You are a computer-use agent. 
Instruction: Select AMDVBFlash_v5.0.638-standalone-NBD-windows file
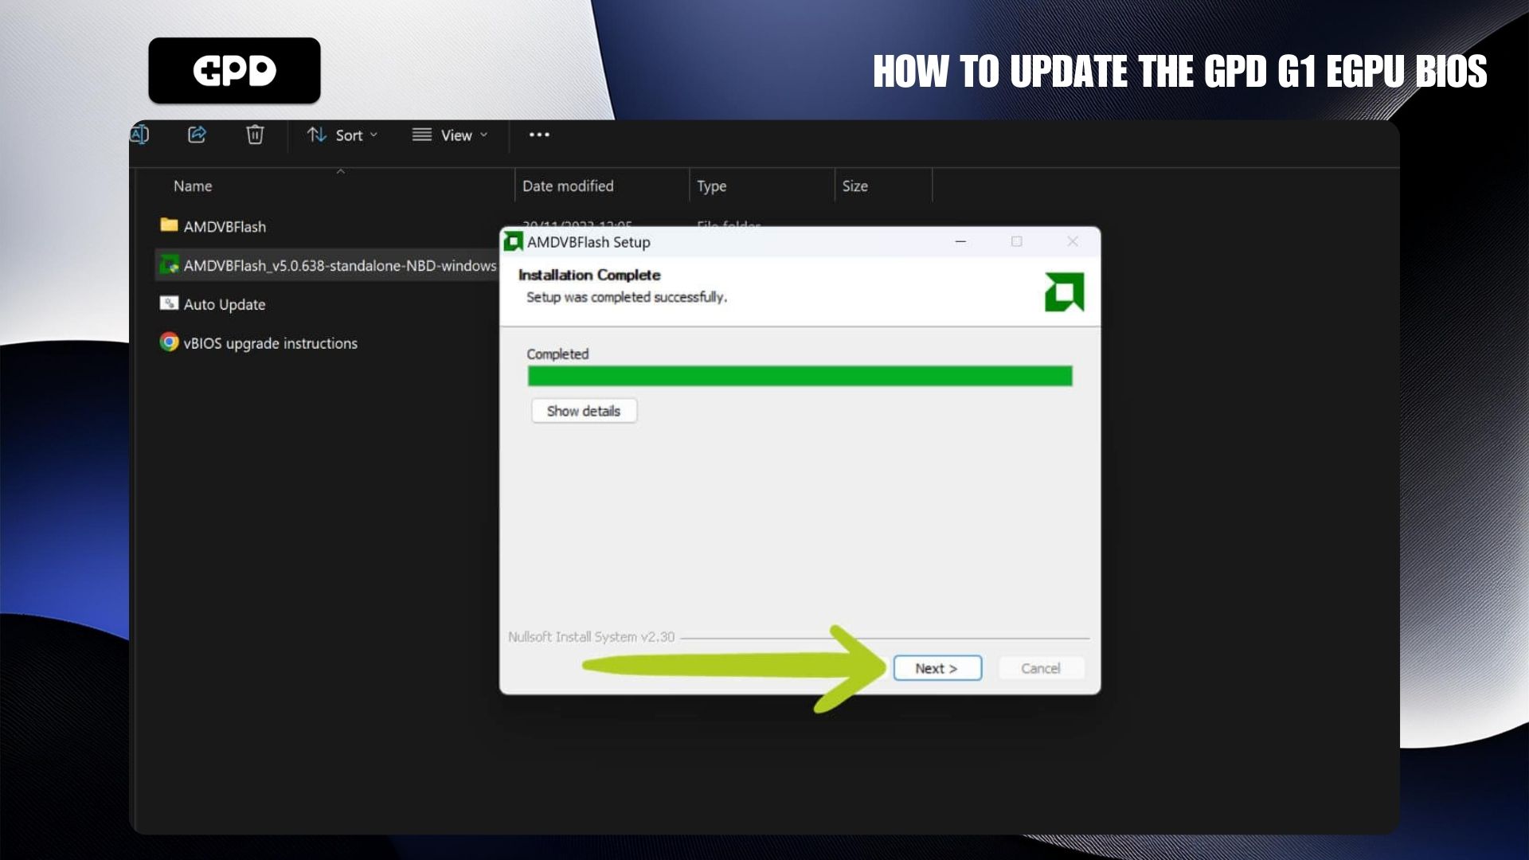pyautogui.click(x=339, y=265)
